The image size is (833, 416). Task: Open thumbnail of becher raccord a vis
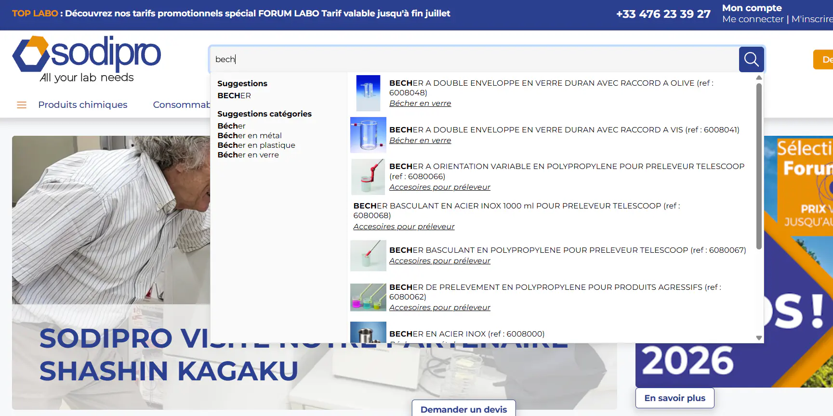pos(368,135)
